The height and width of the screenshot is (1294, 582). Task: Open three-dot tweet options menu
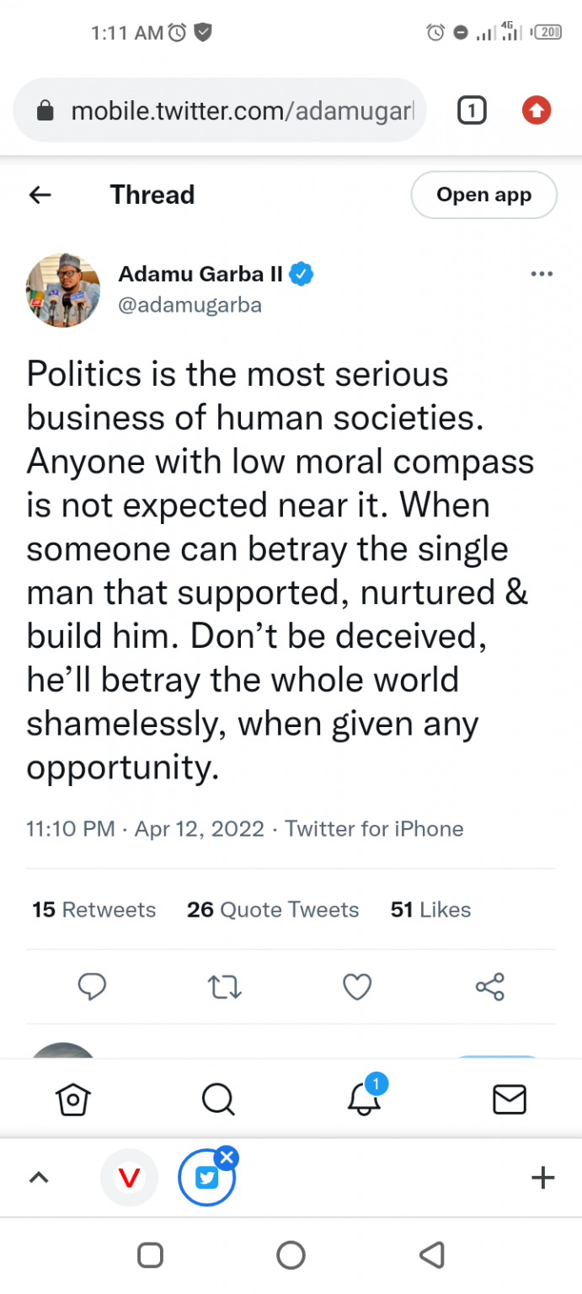[541, 275]
